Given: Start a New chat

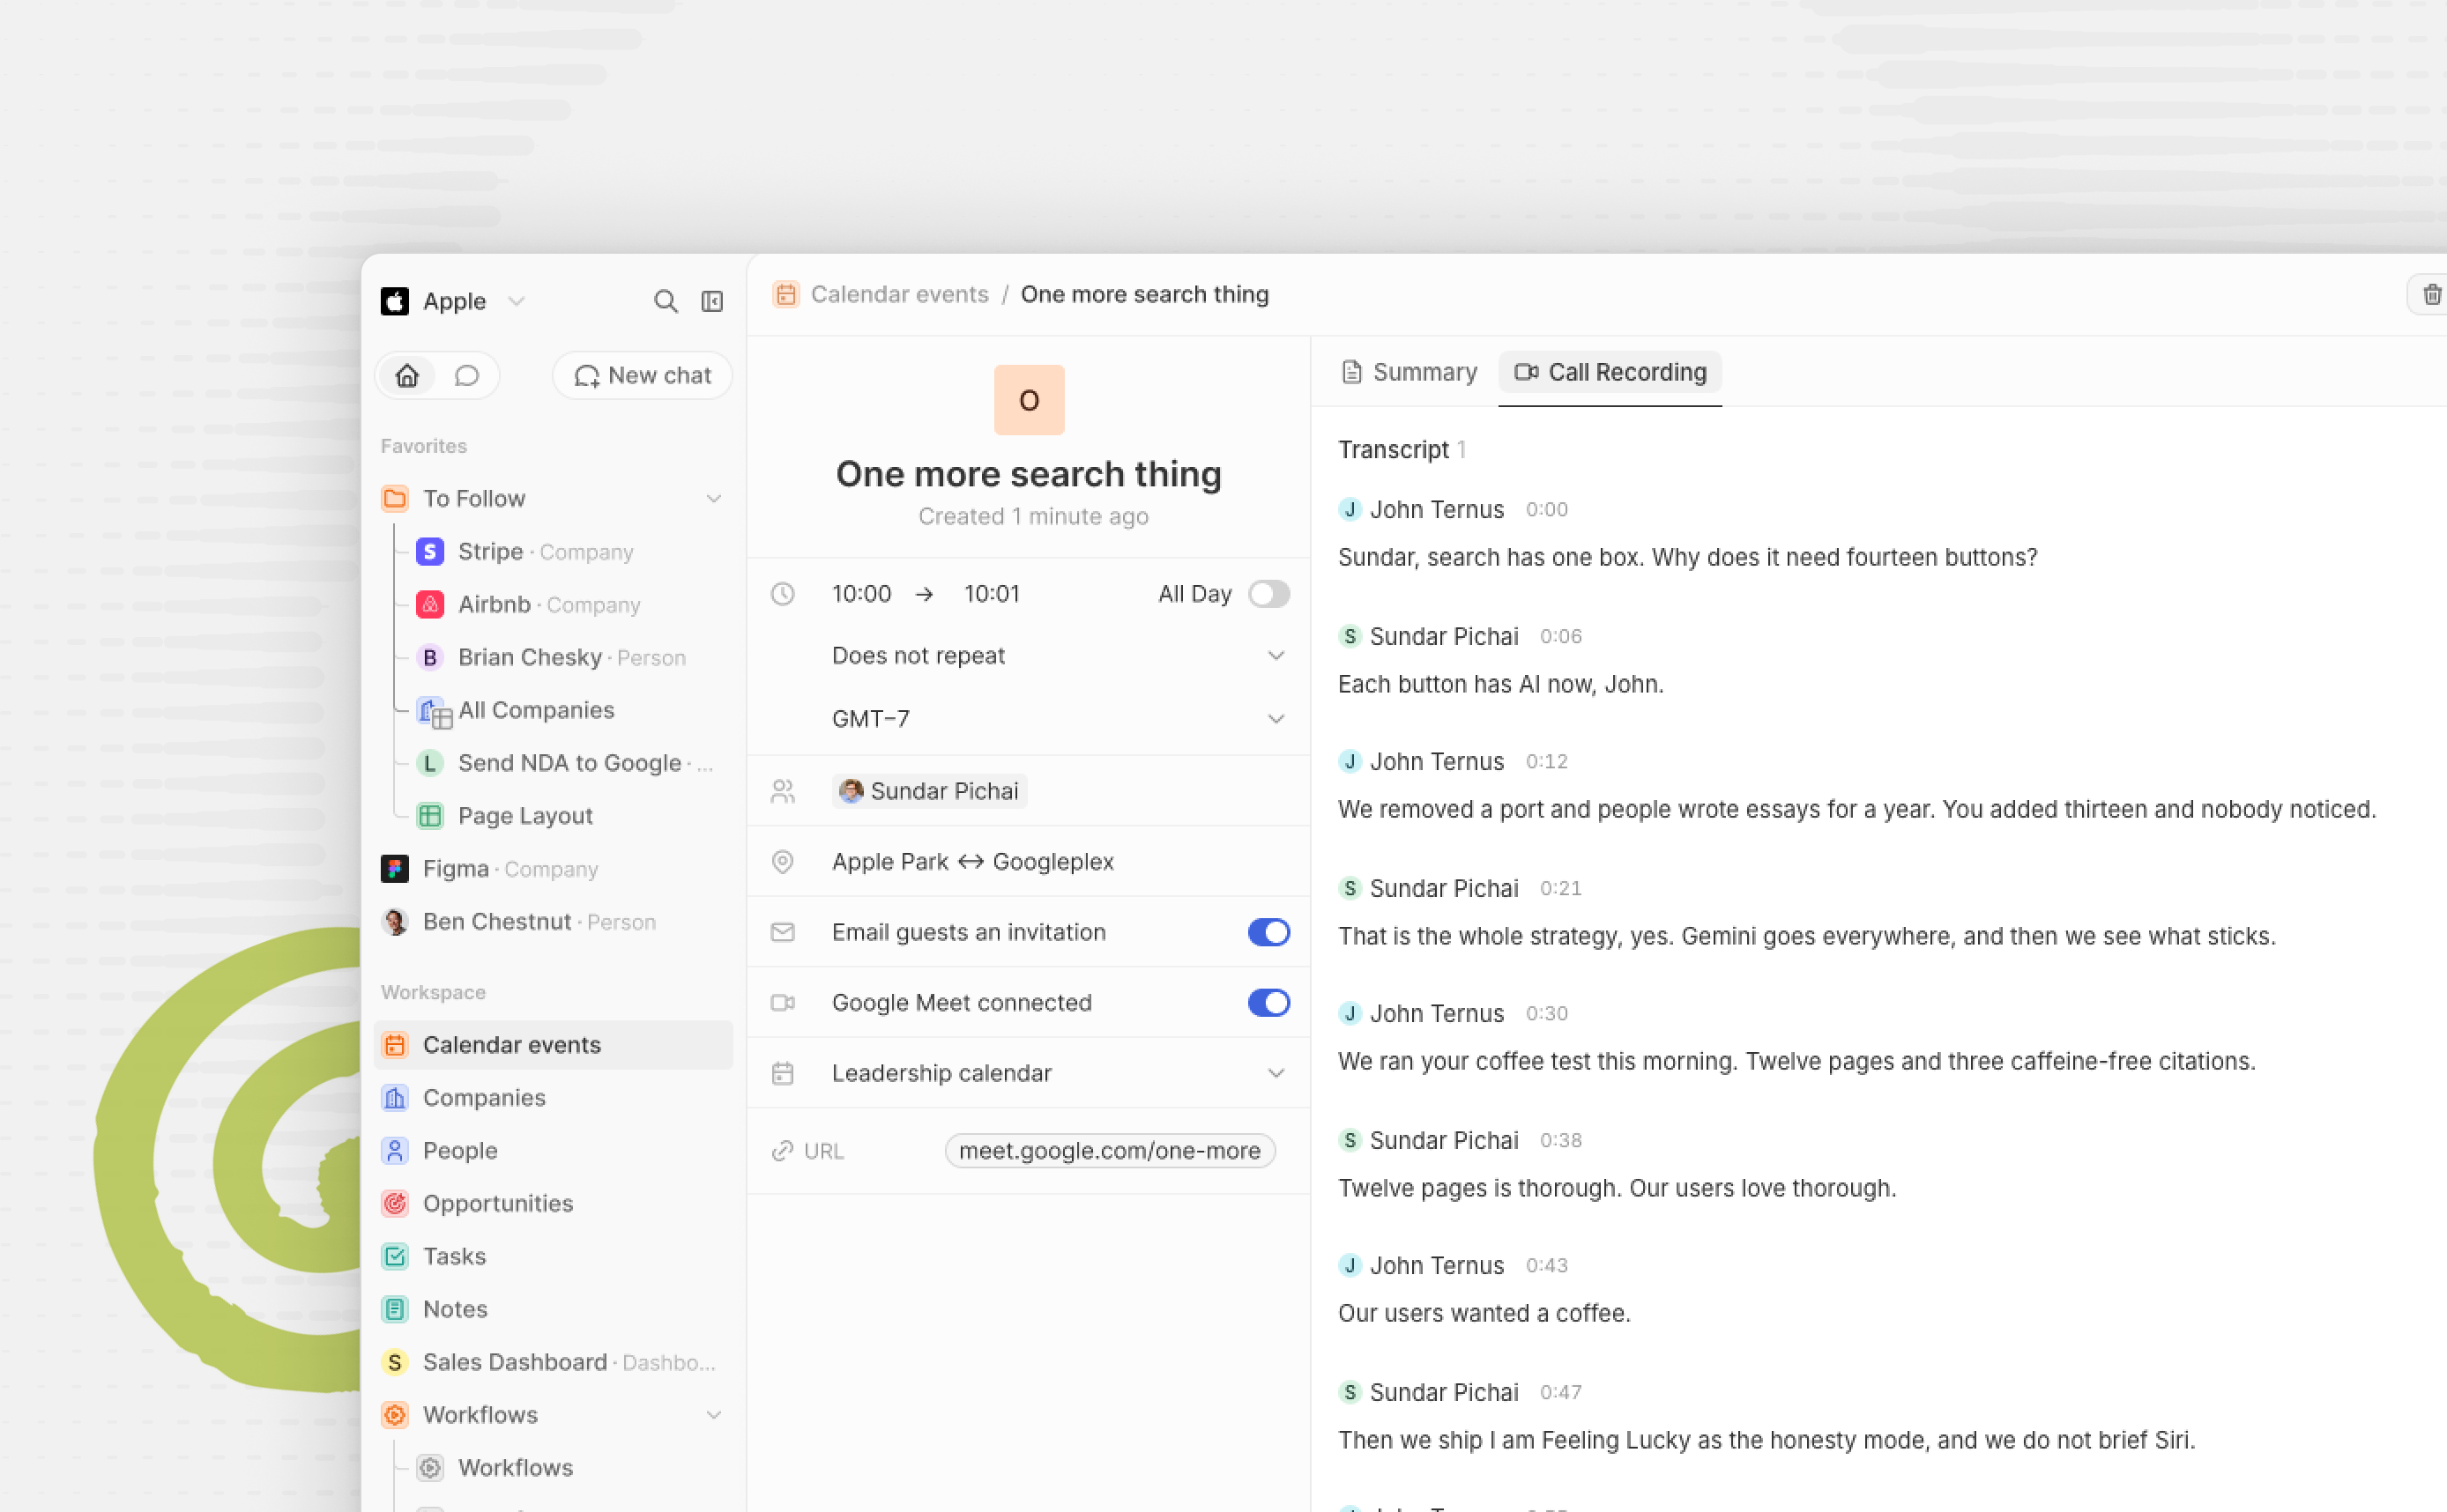Looking at the screenshot, I should pyautogui.click(x=643, y=375).
